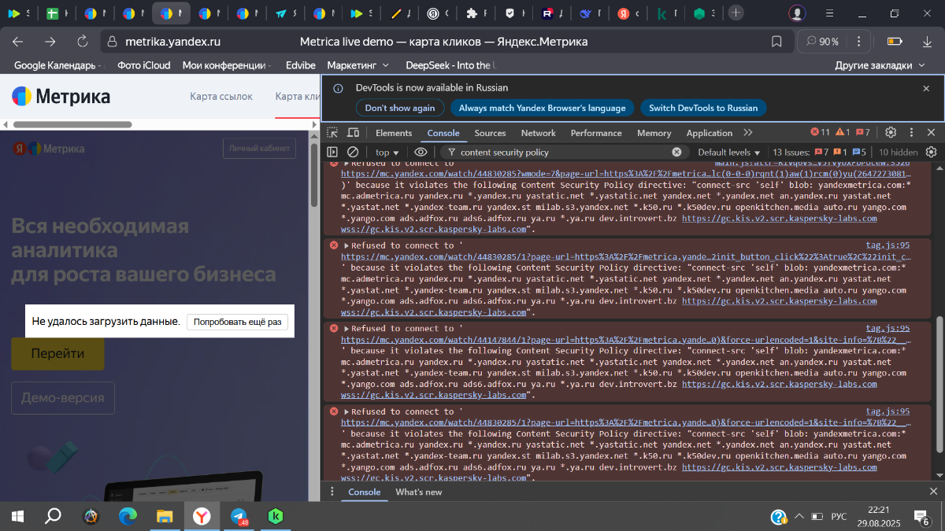
Task: Open the Windows Start menu
Action: tap(17, 516)
